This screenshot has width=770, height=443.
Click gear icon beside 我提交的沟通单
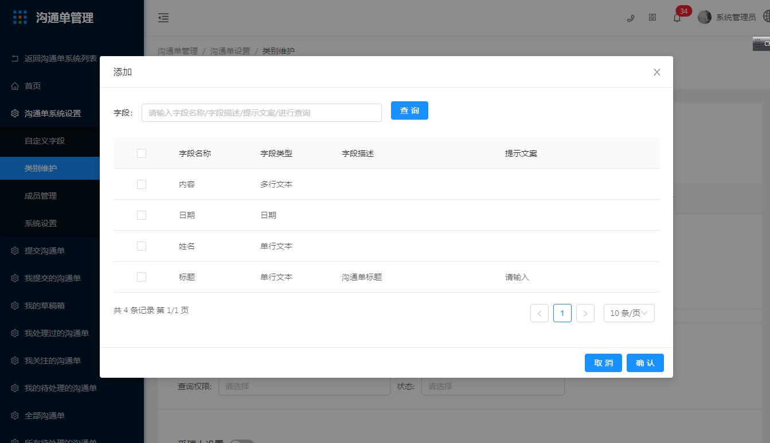[x=15, y=278]
